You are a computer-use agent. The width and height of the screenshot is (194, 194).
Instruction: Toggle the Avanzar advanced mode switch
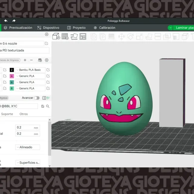pyautogui.click(x=37, y=98)
